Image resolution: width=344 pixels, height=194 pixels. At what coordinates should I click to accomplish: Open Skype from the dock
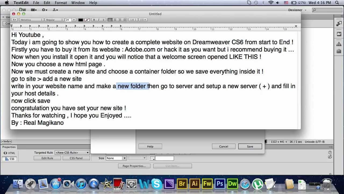pyautogui.click(x=156, y=184)
